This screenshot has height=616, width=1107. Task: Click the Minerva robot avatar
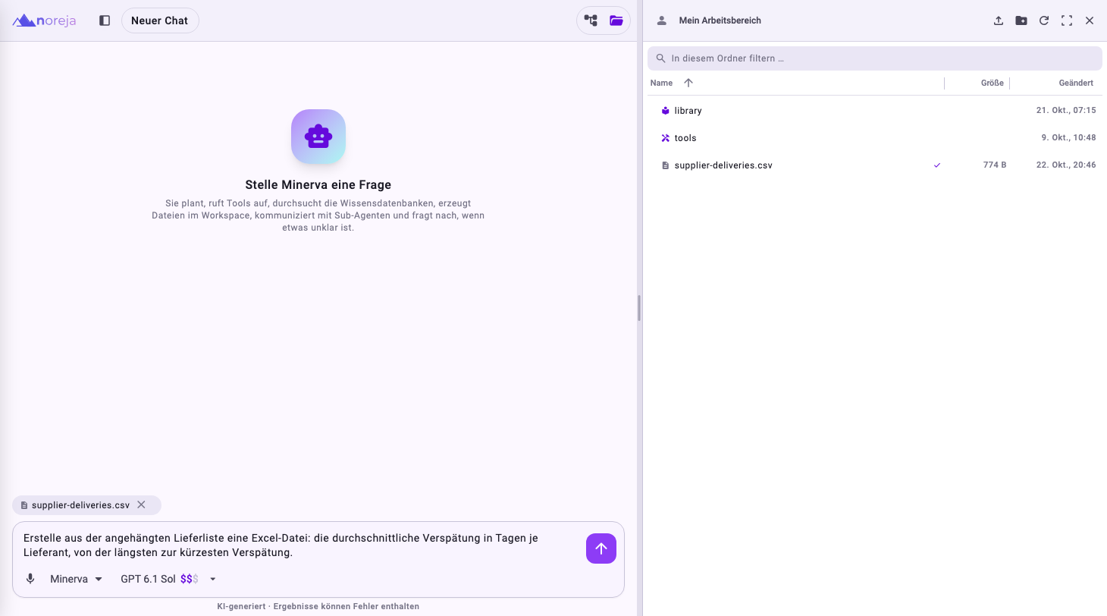tap(318, 137)
